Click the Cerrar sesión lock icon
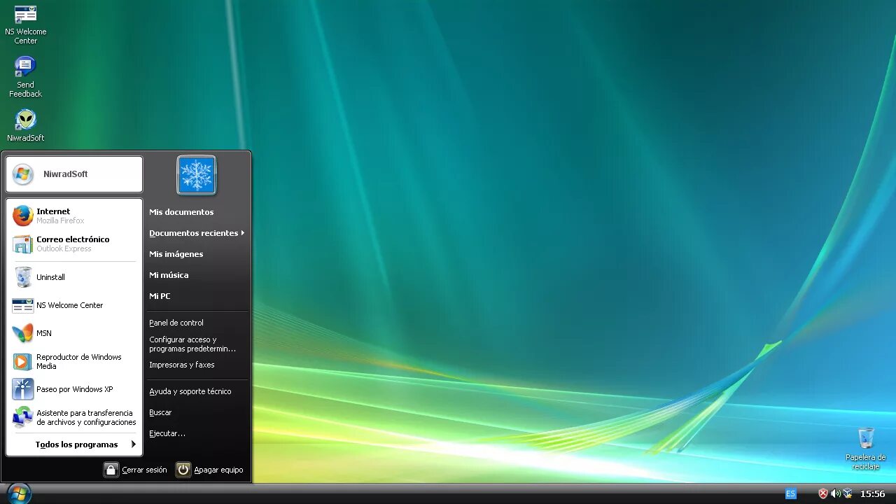The image size is (896, 504). coord(111,470)
